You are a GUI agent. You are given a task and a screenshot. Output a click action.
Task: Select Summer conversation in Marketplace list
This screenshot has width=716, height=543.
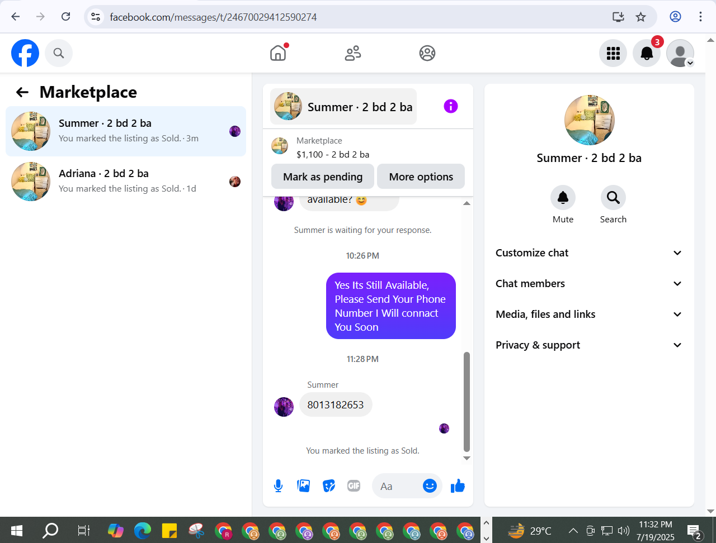[126, 131]
